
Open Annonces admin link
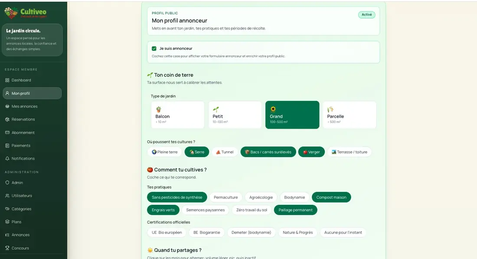click(x=32, y=235)
